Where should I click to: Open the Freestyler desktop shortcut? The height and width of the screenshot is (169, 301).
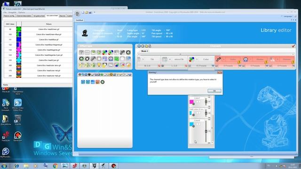[6, 137]
